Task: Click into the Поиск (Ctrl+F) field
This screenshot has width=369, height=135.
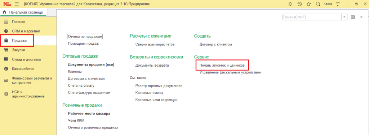Action: 312,17
